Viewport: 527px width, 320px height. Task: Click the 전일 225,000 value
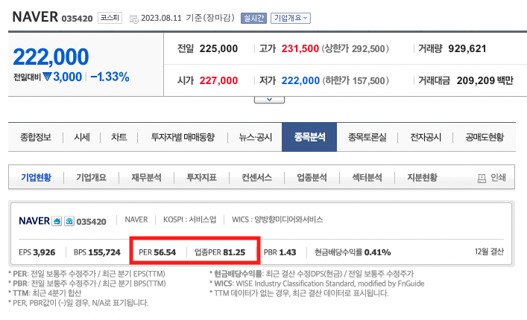[x=218, y=48]
